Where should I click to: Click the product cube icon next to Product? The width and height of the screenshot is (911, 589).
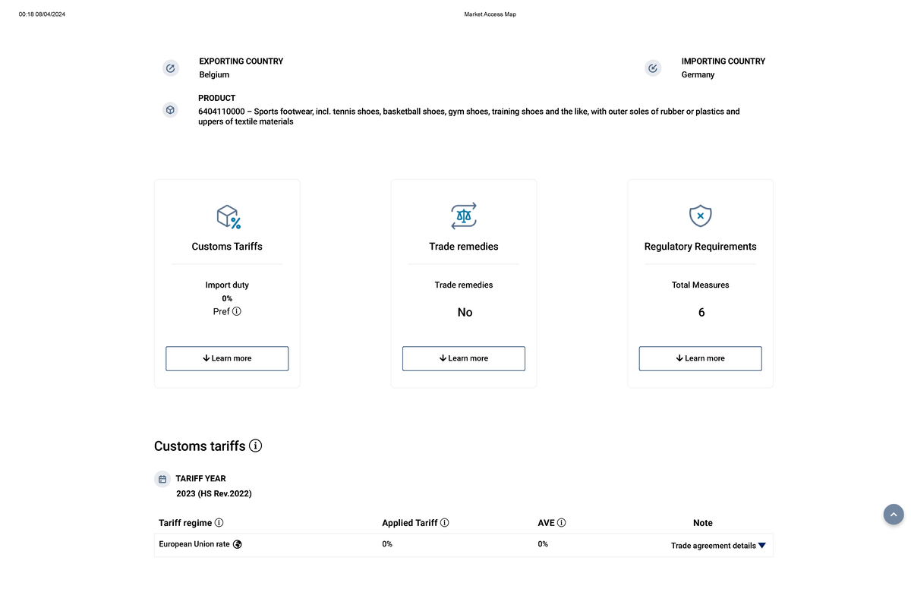170,109
